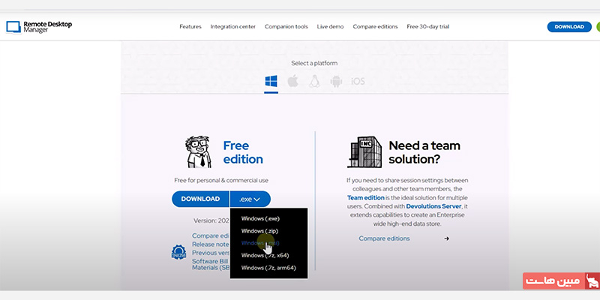The width and height of the screenshot is (600, 300).
Task: Go to Integration center in top navigation
Action: coord(232,26)
